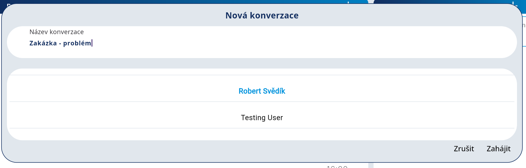This screenshot has height=168, width=526.
Task: Click the word Nová in the dialog title
Action: tap(236, 15)
